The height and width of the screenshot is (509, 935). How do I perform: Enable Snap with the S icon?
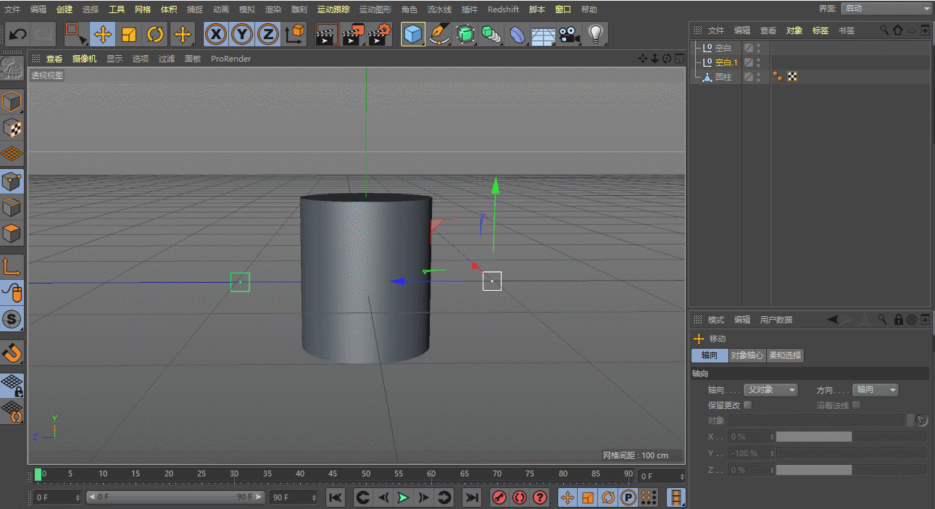[12, 319]
